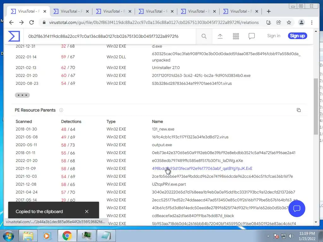Image resolution: width=323 pixels, height=242 pixels.
Task: Open cd8eacefad2a2d1a6840f91ba76dd87d_black entry
Action: point(193,216)
